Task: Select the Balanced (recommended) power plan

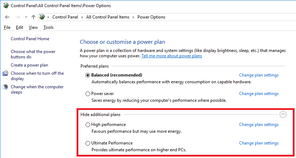Action: pyautogui.click(x=88, y=75)
